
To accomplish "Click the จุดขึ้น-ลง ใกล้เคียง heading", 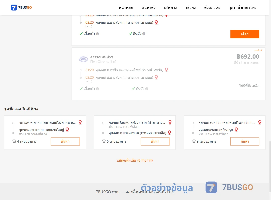I will click(x=21, y=109).
